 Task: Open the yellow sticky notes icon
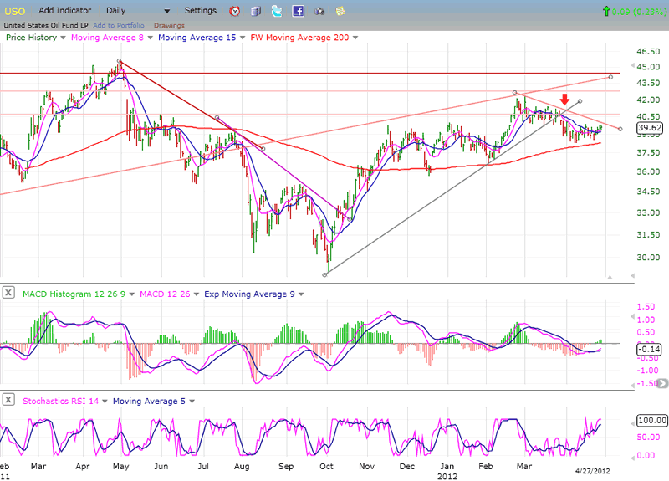340,11
